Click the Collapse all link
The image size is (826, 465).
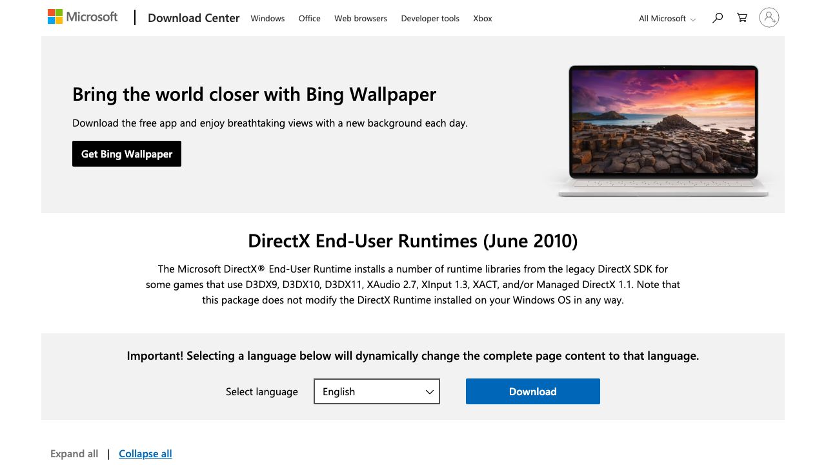[x=145, y=453]
